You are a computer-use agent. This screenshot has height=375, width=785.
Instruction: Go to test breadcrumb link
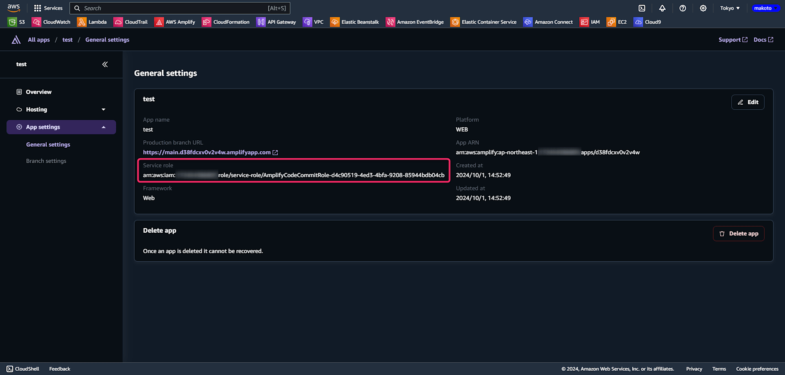click(x=68, y=40)
